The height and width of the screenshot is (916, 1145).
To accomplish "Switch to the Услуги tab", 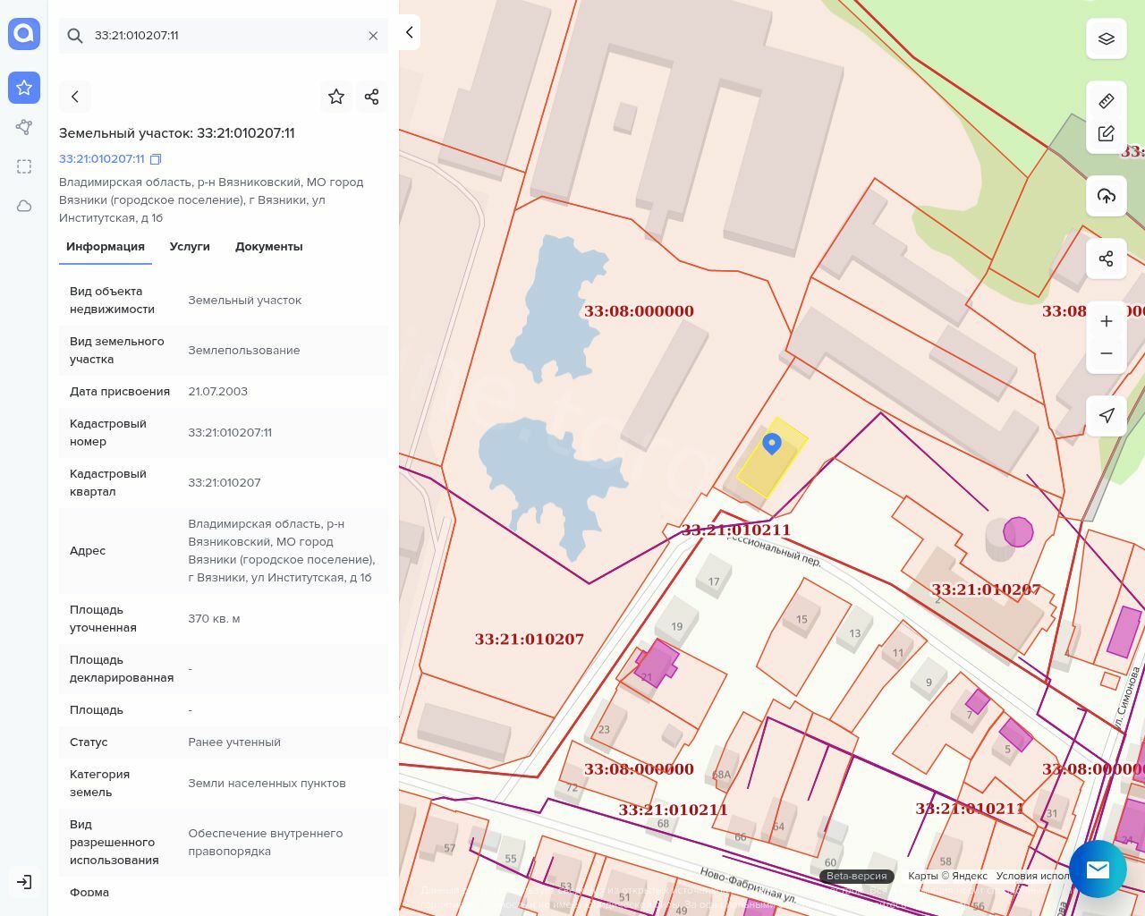I will coord(190,247).
